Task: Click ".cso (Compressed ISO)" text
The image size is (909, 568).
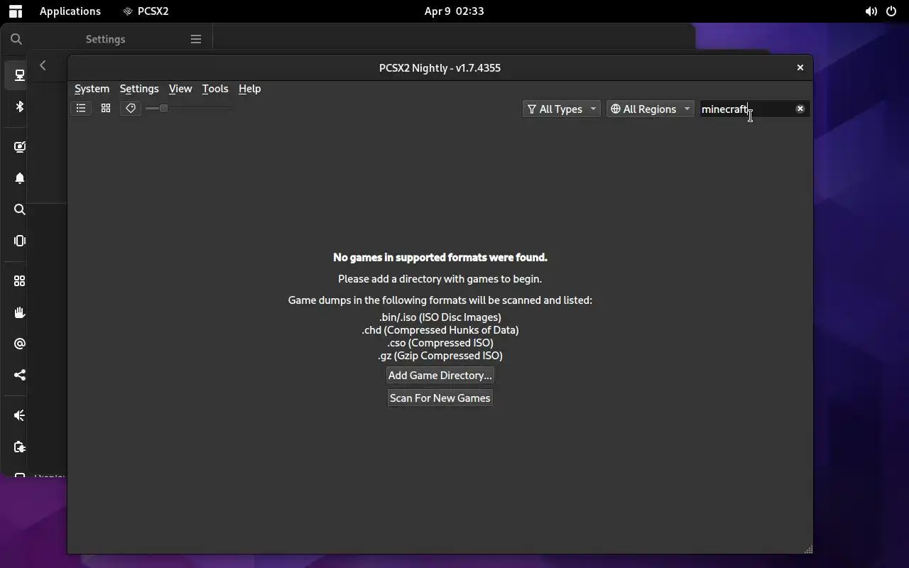Action: click(440, 343)
